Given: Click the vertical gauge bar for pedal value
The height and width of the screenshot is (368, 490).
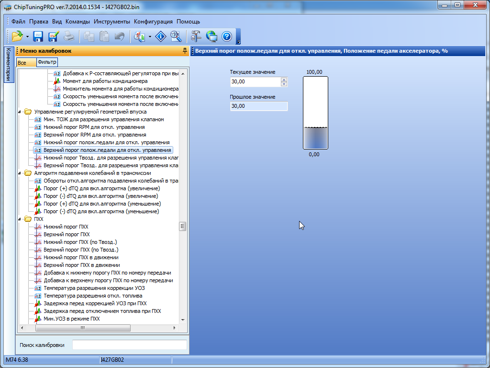Looking at the screenshot, I should tap(315, 113).
